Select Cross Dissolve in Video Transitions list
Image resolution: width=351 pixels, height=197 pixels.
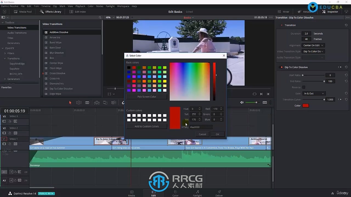pyautogui.click(x=57, y=73)
